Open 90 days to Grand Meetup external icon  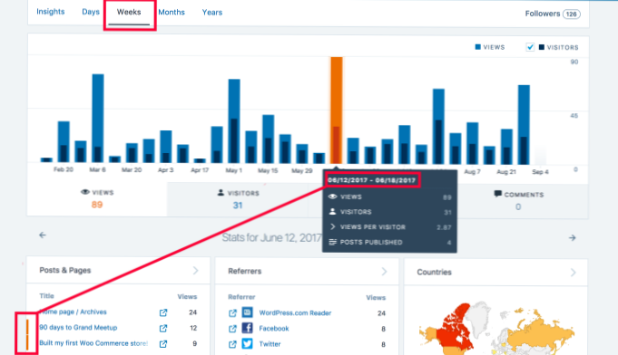(163, 328)
